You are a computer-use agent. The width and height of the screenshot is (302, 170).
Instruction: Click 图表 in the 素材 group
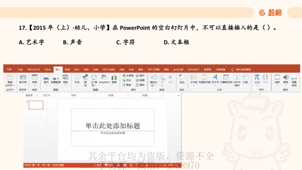click(127, 85)
